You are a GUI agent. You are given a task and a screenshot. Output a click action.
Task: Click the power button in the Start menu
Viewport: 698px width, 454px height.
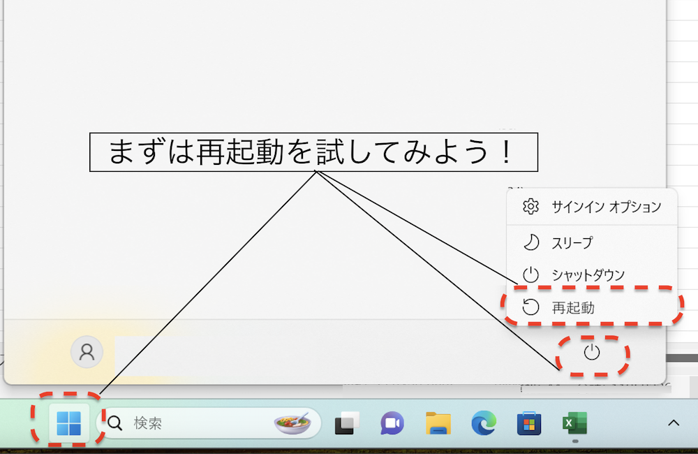pyautogui.click(x=593, y=353)
